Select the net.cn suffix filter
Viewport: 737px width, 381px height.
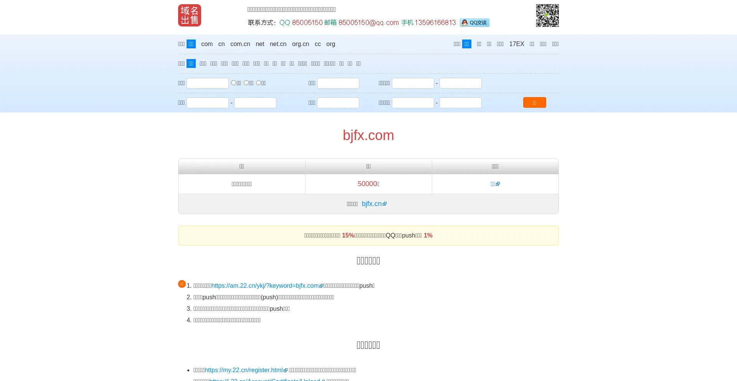[x=278, y=44]
